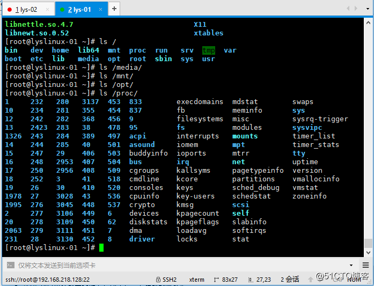This screenshot has height=286, width=374.
Task: Click the uptime entry
Action: (305, 162)
